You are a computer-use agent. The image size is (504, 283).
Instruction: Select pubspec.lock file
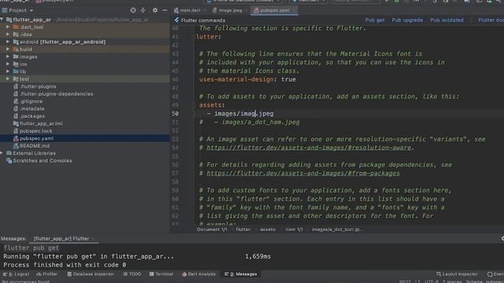pos(35,131)
